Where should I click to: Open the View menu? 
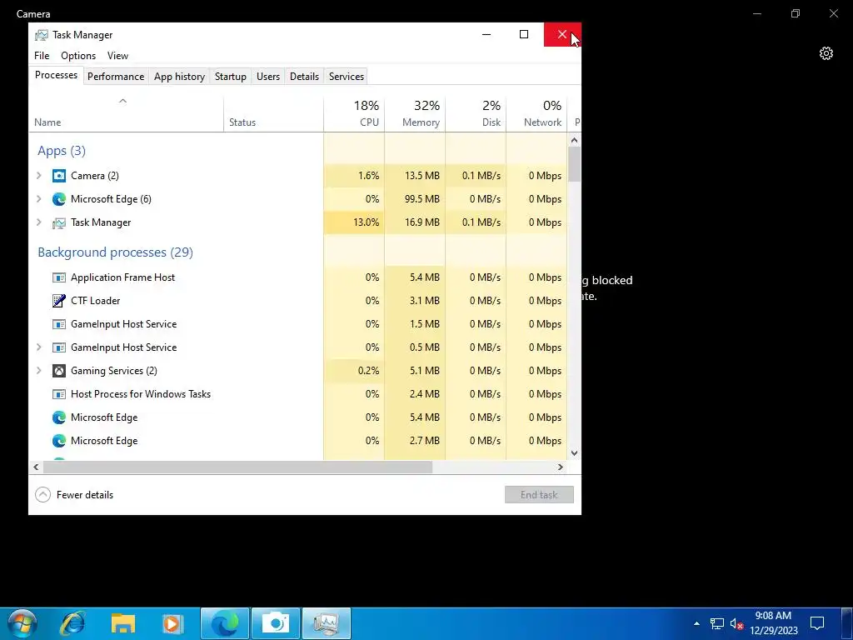pos(117,56)
